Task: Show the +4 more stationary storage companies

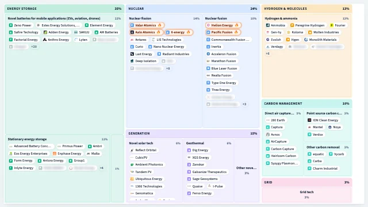Action: click(102, 168)
